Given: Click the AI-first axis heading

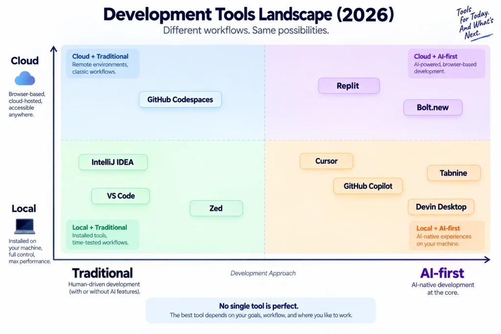Looking at the screenshot, I should [x=442, y=273].
